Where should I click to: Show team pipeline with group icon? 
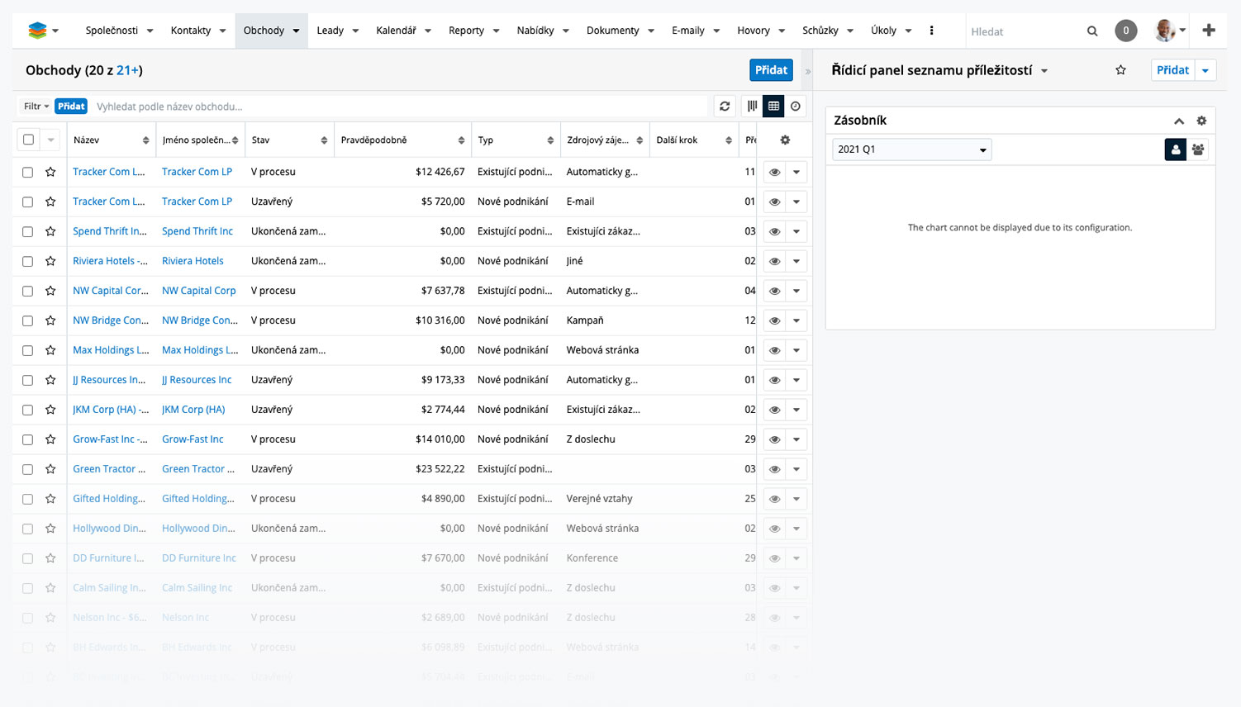[1197, 149]
